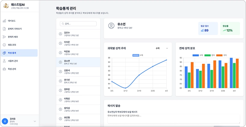Select student 정호준 from list

tap(78, 90)
